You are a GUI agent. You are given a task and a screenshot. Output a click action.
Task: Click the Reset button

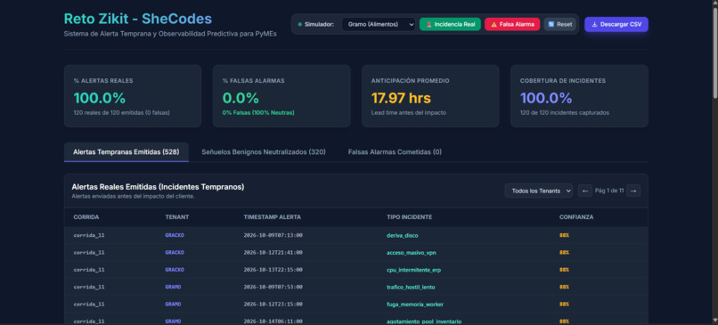pos(559,24)
